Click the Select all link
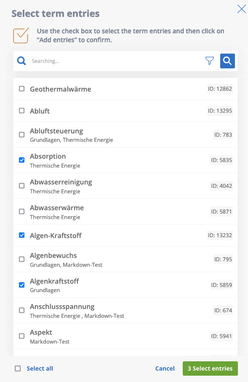248x382 pixels. point(40,368)
